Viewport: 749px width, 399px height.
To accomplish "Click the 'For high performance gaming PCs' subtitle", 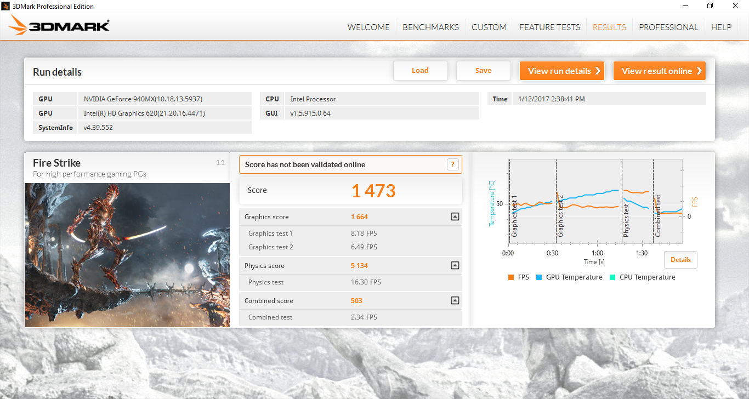I will (x=89, y=174).
